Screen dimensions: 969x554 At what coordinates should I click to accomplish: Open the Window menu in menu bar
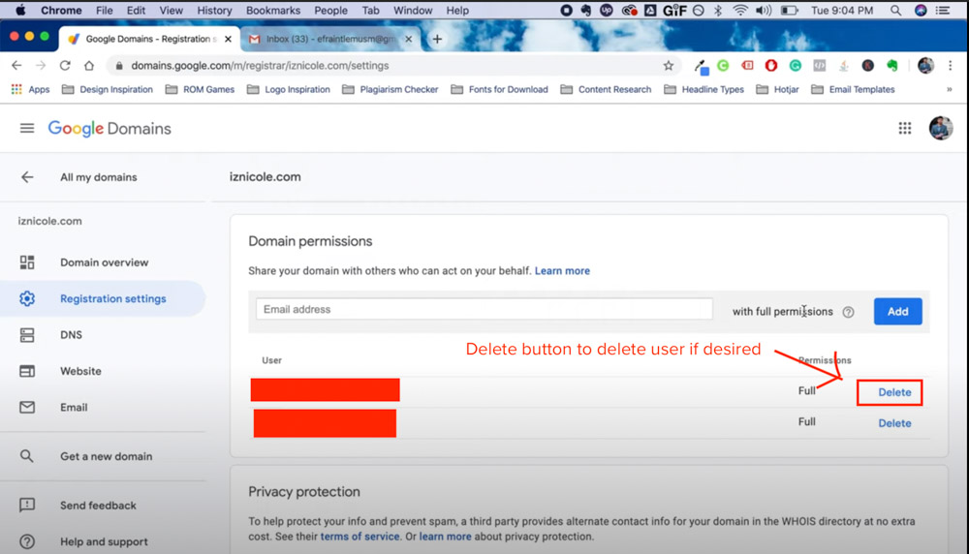point(413,11)
